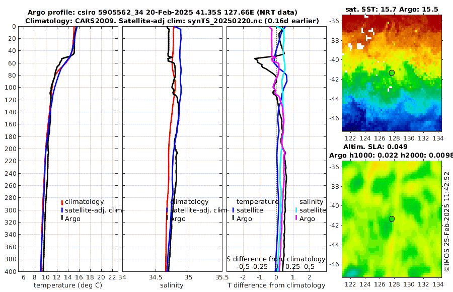Screen dimensions: 453x292
Task: Click blue temperature satellite legend marker in difference panel
Action: coord(233,210)
